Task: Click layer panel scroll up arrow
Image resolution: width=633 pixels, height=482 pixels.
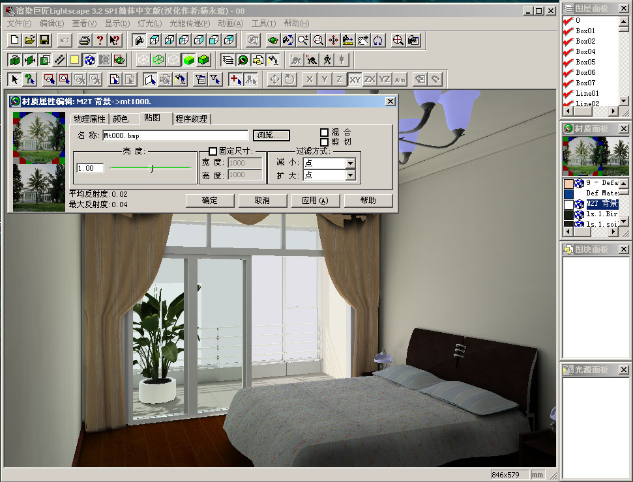Action: tap(624, 21)
